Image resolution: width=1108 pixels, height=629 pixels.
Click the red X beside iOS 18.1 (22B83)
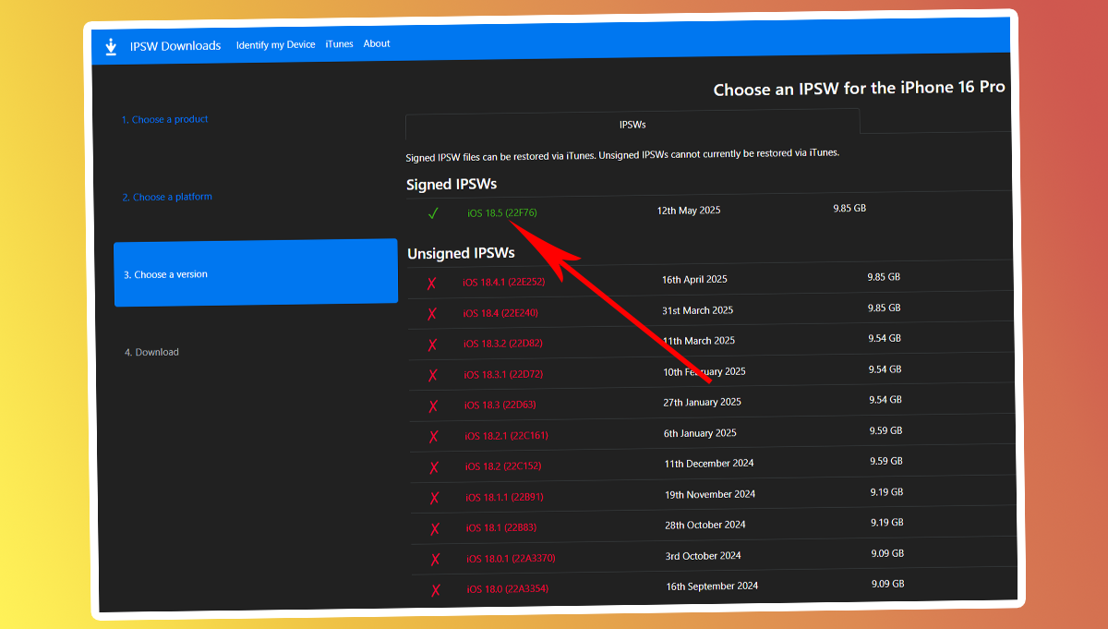point(436,528)
